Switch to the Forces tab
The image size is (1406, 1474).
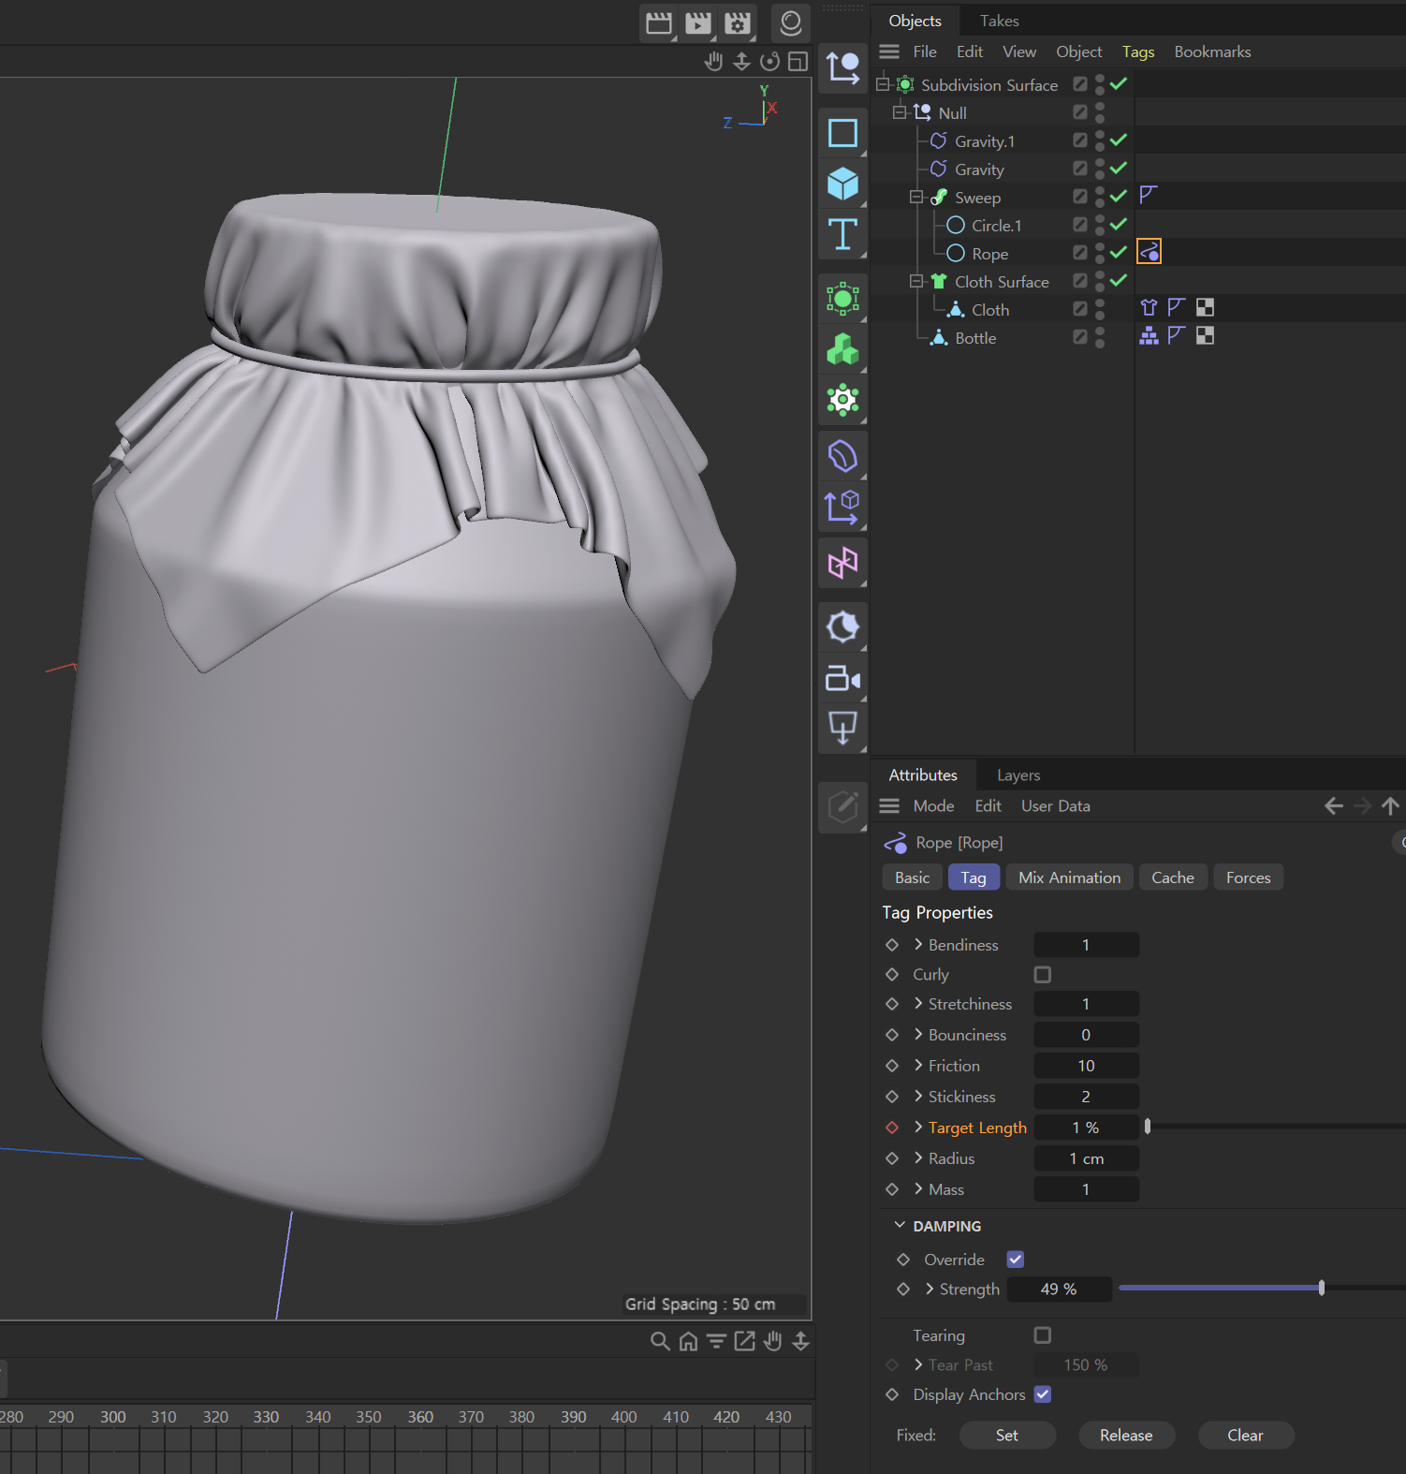point(1248,877)
